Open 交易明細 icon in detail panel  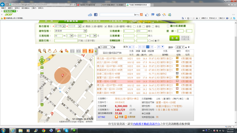pos(126,117)
